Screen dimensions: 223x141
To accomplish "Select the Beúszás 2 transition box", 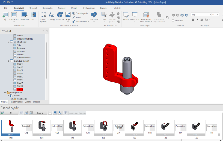I will [x=26, y=127].
